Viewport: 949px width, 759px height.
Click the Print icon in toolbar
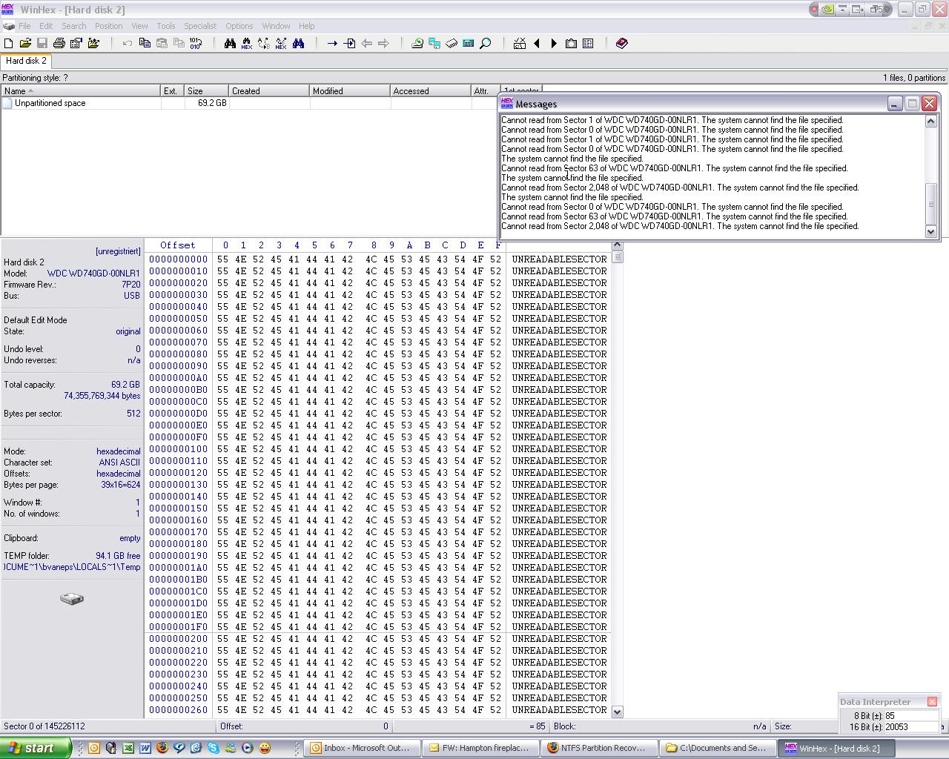point(59,44)
